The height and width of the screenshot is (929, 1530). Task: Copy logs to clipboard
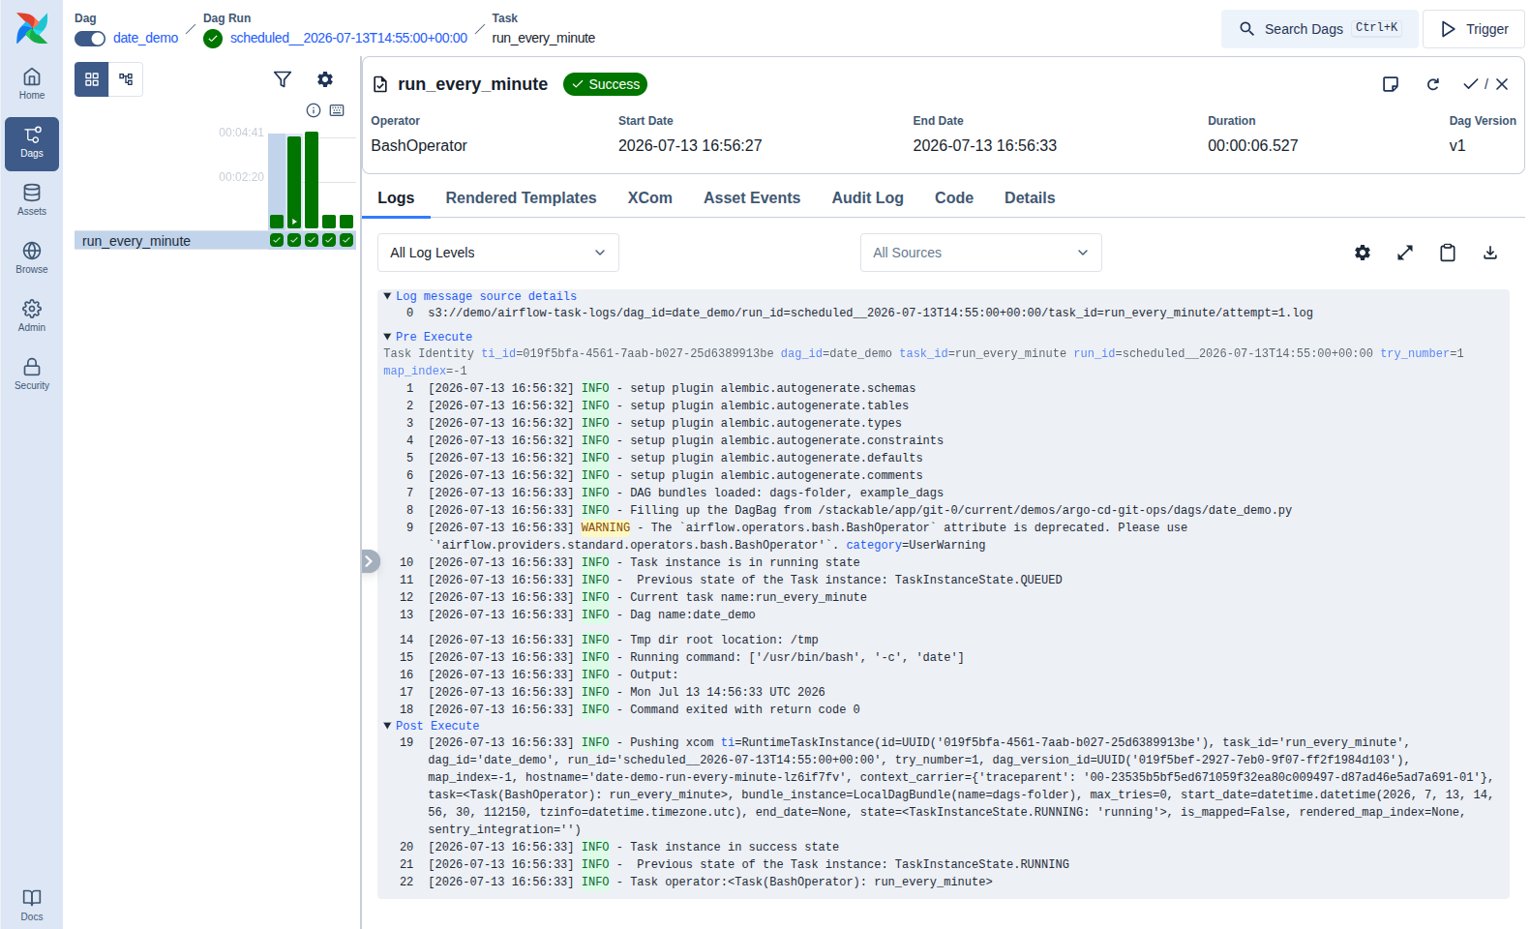1448,253
